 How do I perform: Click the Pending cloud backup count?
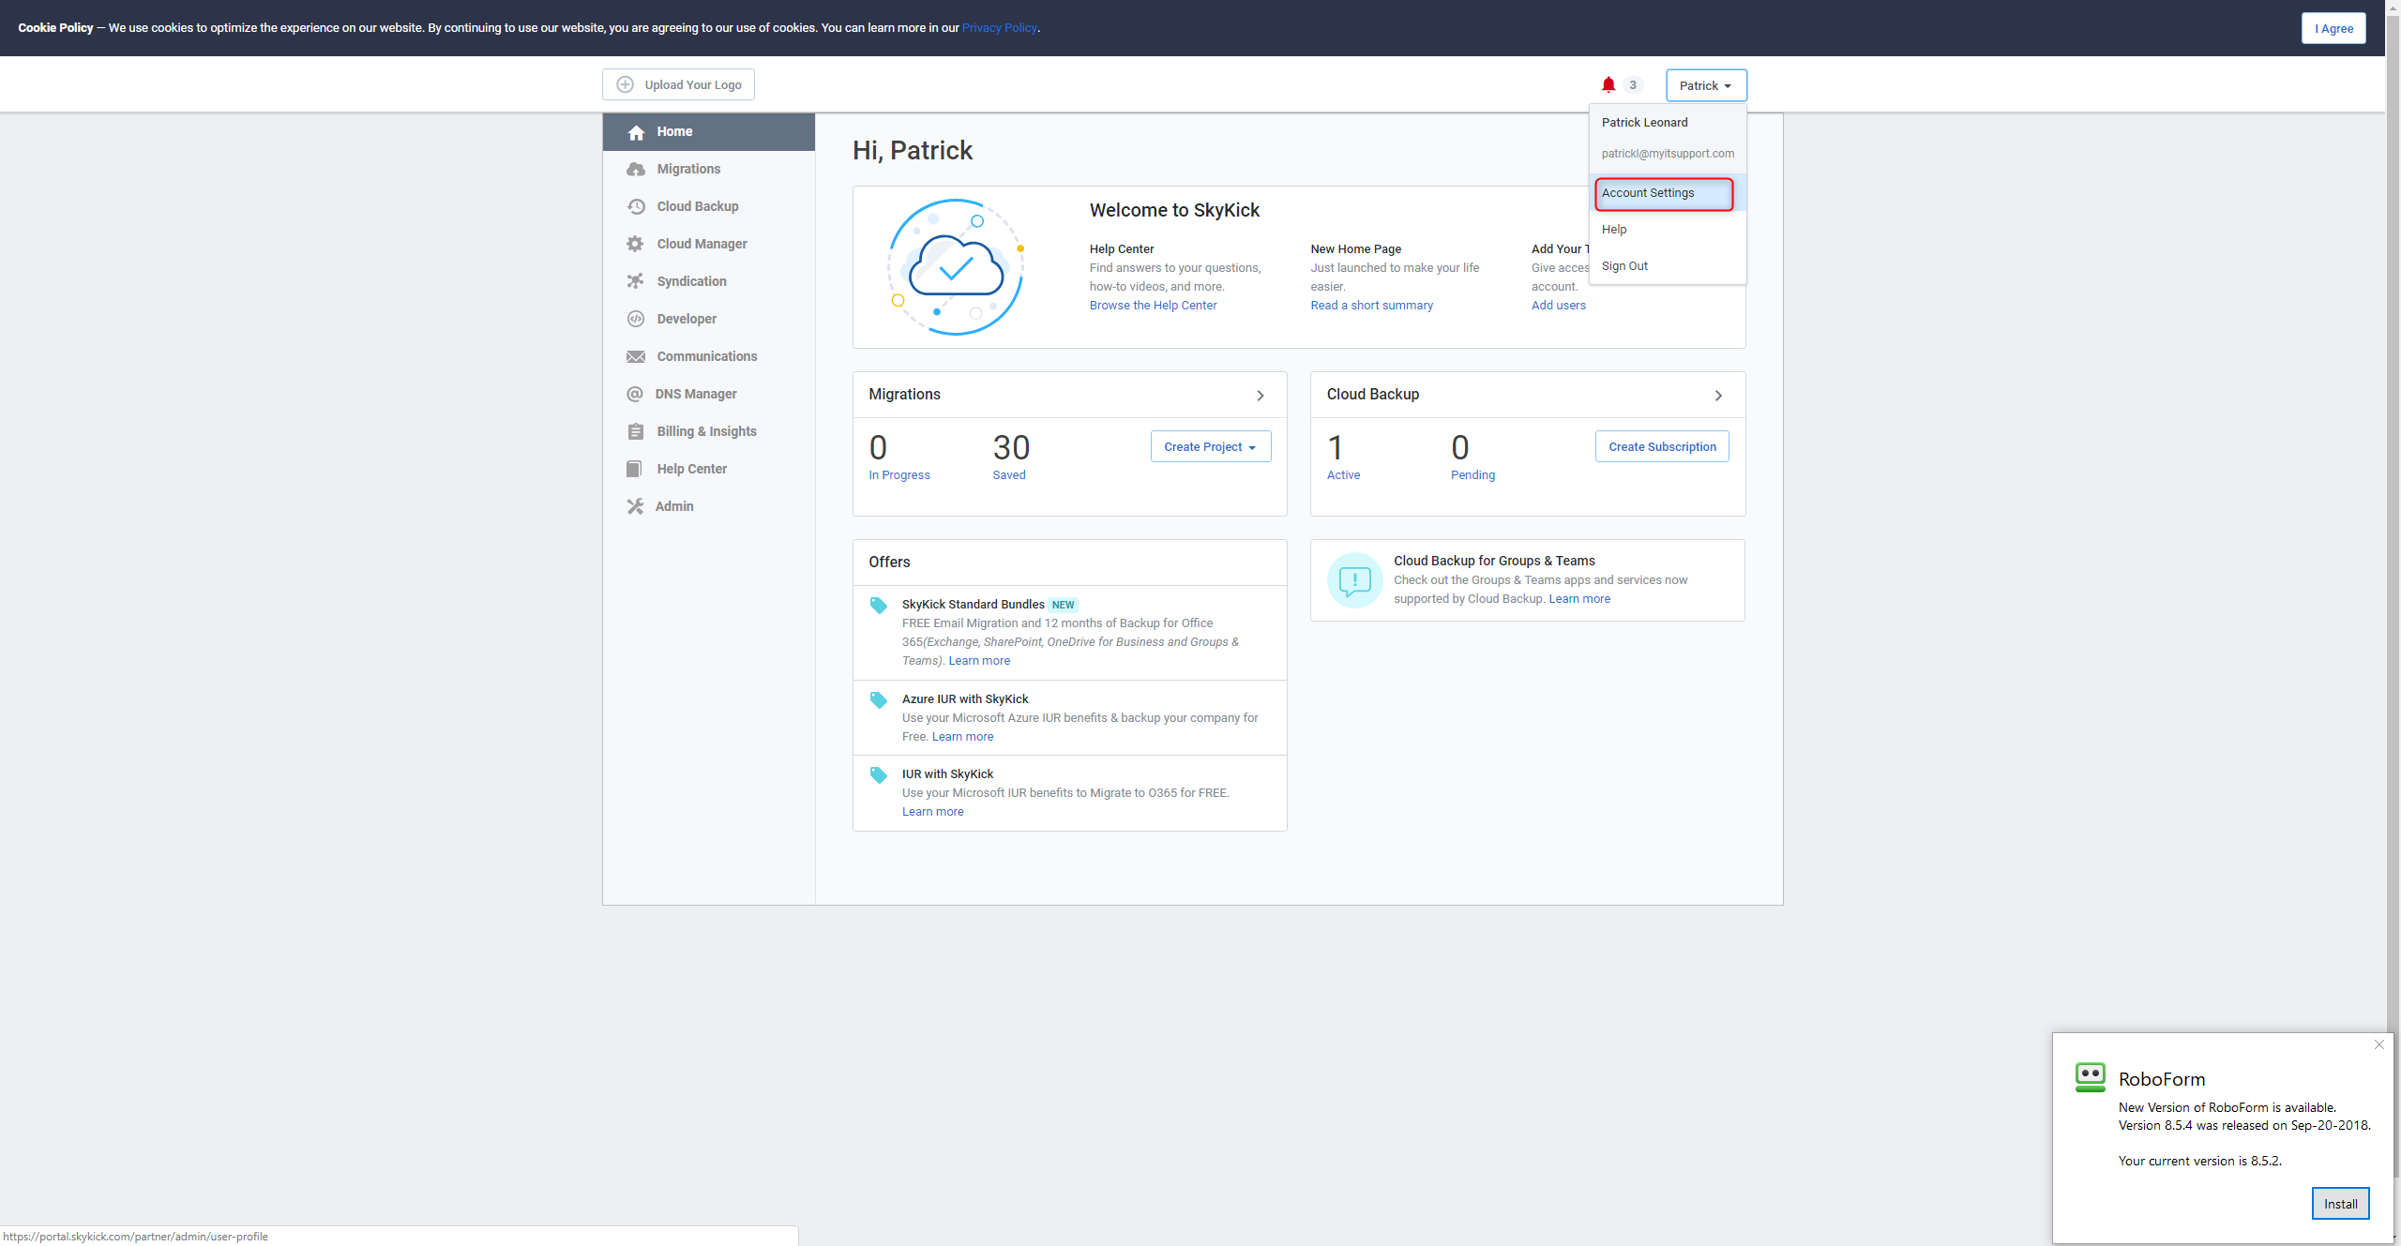(x=1472, y=457)
